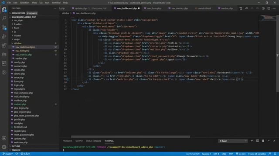Collapse the sidebar folder
Screen dimensions: 279x156
18,43
